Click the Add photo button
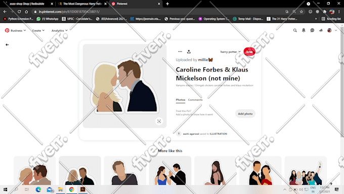 (x=245, y=113)
